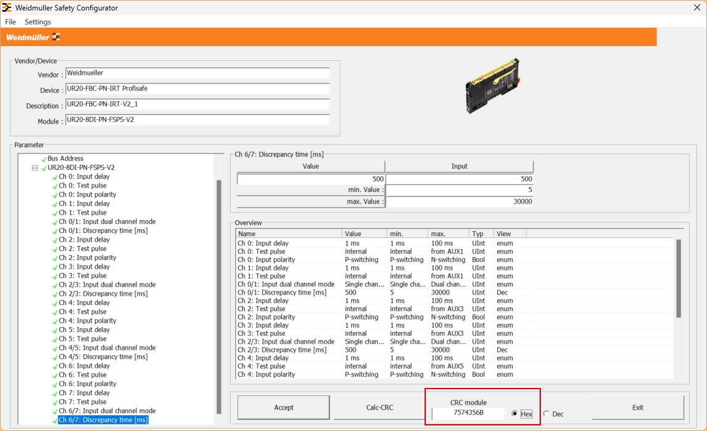Click the Overview table vertical scrollbar
The height and width of the screenshot is (431, 707).
(679, 279)
